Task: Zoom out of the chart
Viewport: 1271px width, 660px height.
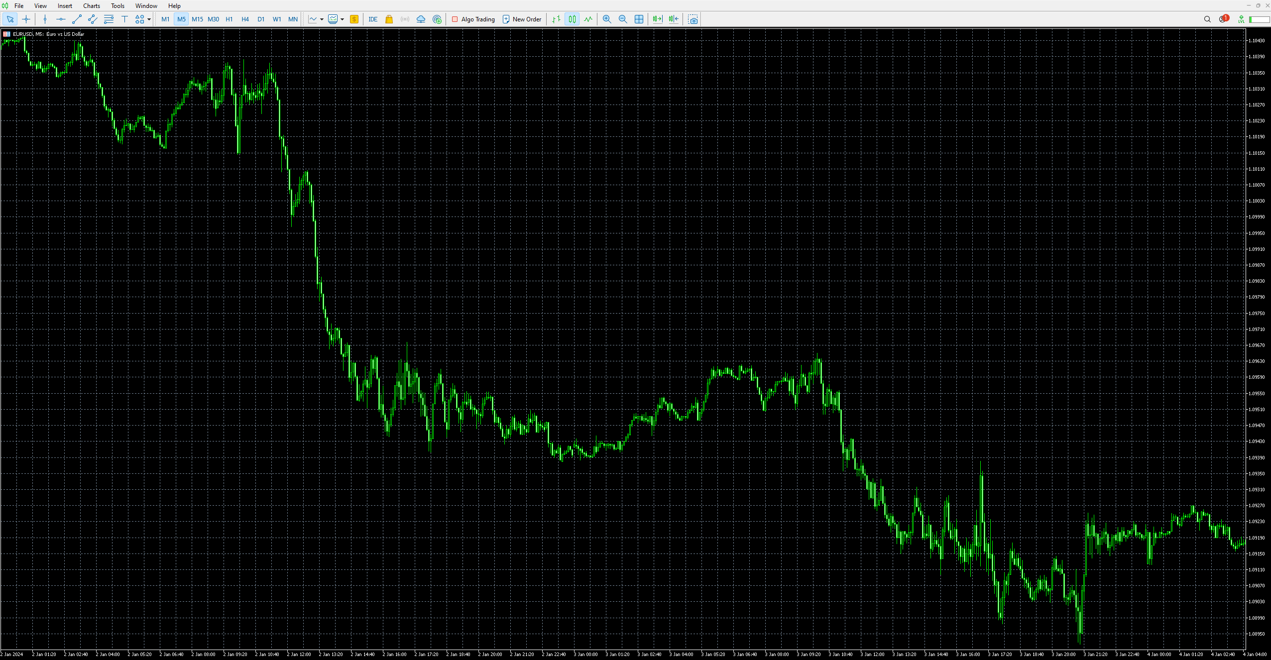Action: pyautogui.click(x=622, y=19)
